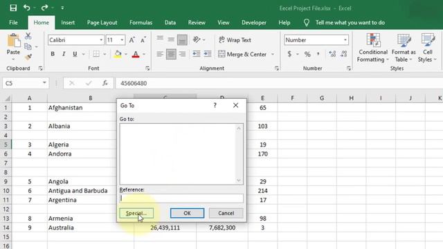The height and width of the screenshot is (249, 443).
Task: Open the font size 11 dropdown
Action: pyautogui.click(x=122, y=40)
